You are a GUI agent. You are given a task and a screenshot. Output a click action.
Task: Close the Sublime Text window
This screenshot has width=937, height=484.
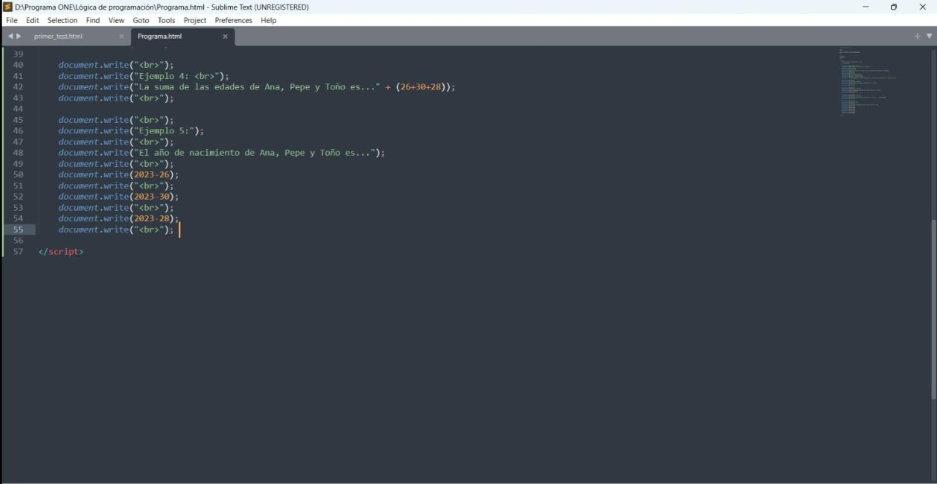[x=922, y=7]
